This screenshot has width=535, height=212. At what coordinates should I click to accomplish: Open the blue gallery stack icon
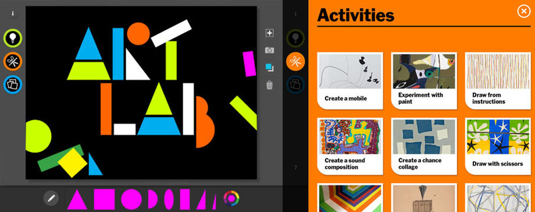pos(13,84)
